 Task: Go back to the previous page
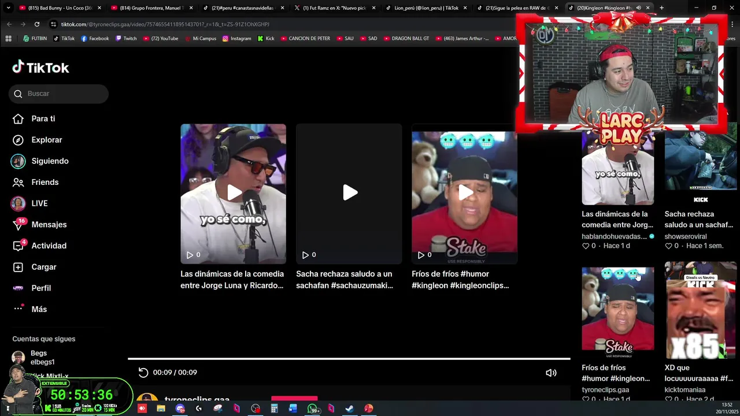9,24
